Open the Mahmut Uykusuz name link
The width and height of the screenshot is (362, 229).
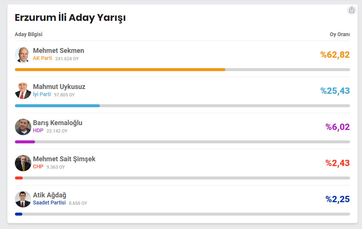[59, 86]
